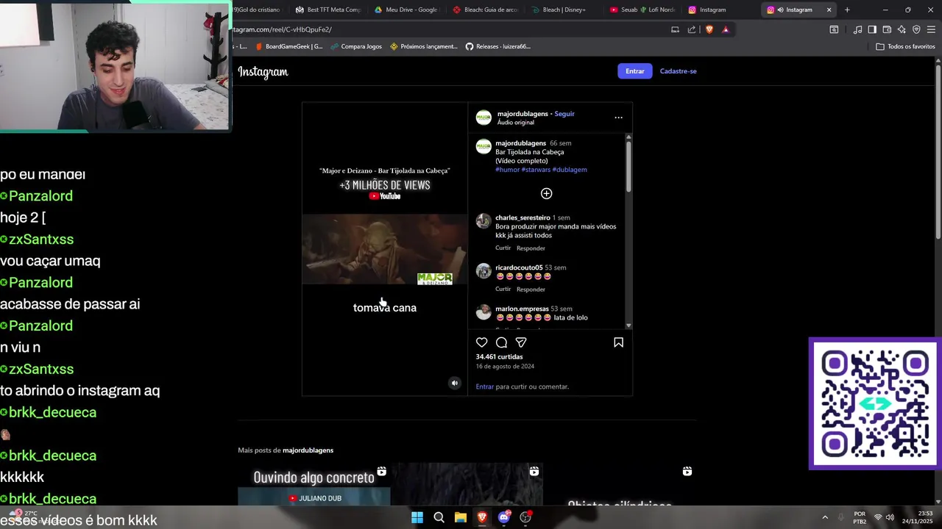
Task: Open the #dublagem hashtag
Action: tap(570, 170)
